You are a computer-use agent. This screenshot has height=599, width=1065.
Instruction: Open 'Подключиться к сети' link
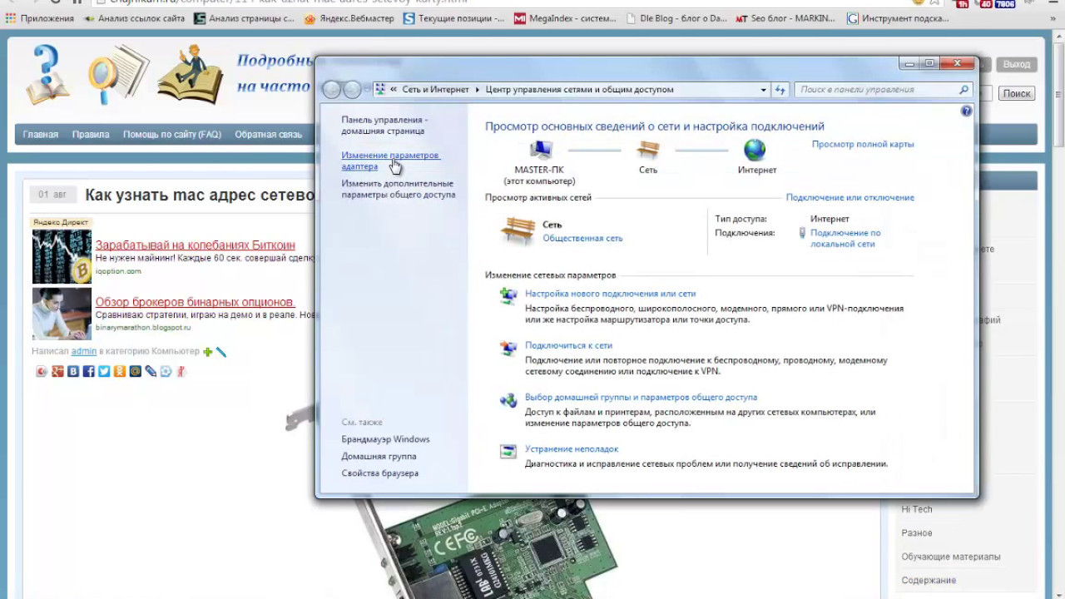[568, 345]
